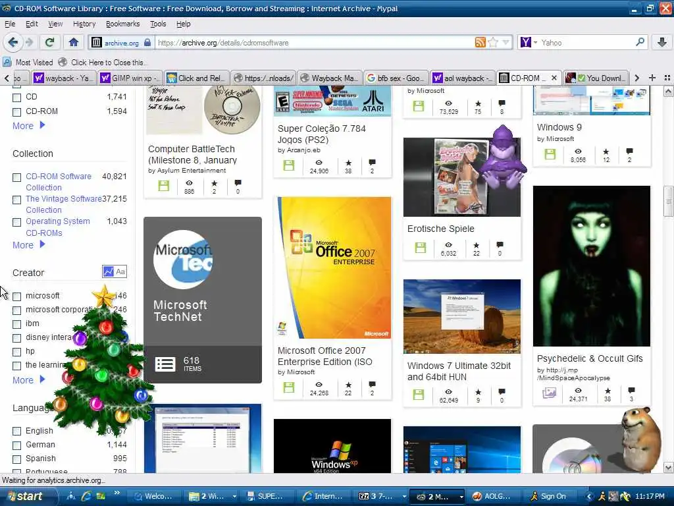Open the downloads arrow button
The height and width of the screenshot is (506, 674).
coord(662,42)
